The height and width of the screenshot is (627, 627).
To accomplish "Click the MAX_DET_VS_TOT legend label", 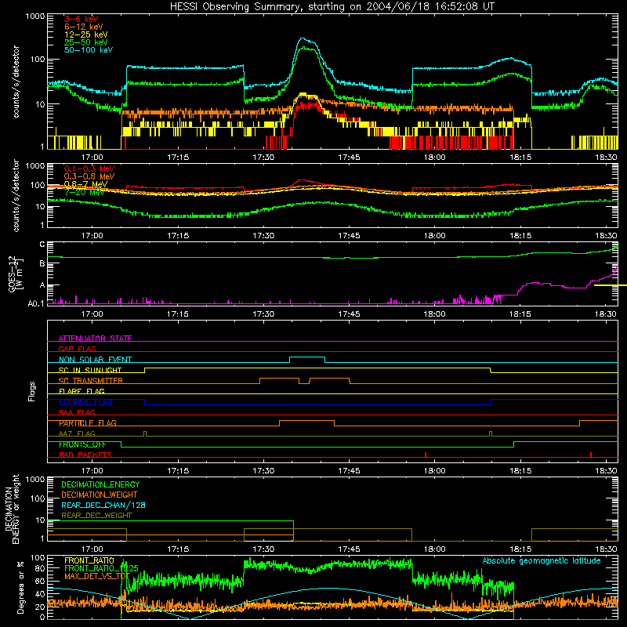I will [97, 576].
